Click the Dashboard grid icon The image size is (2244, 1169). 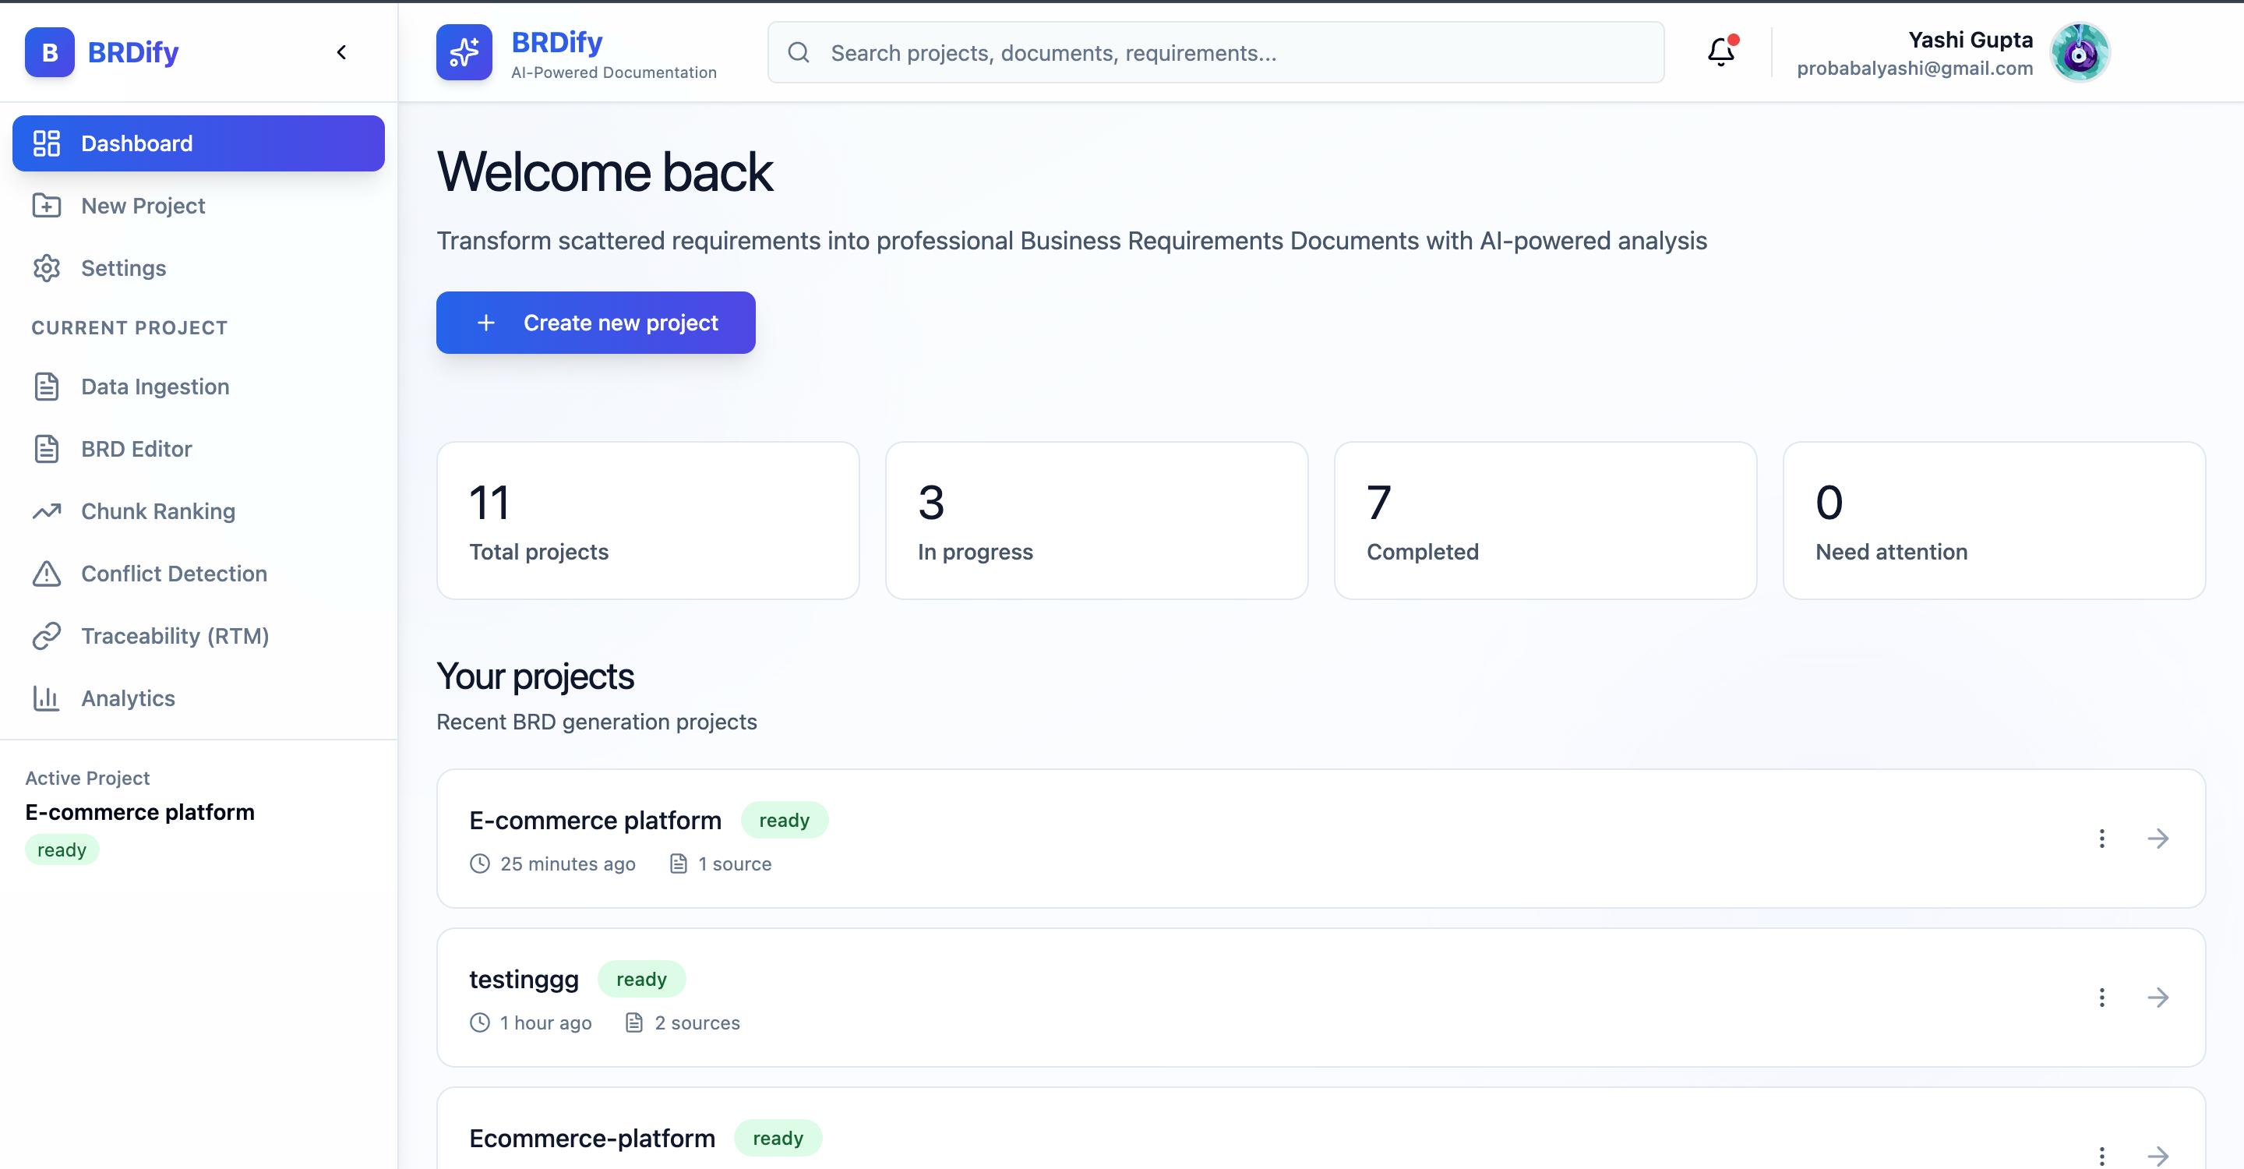point(46,143)
